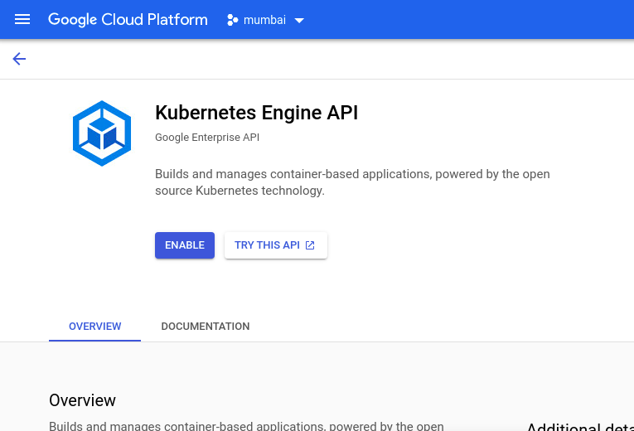Click the Kubernetes Engine hexagon logo
This screenshot has height=431, width=634.
tap(102, 133)
